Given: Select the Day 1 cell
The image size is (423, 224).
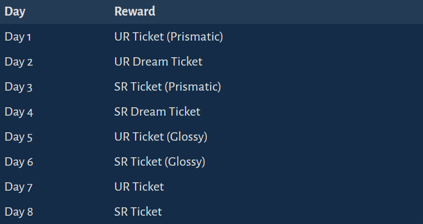Looking at the screenshot, I should click(18, 37).
